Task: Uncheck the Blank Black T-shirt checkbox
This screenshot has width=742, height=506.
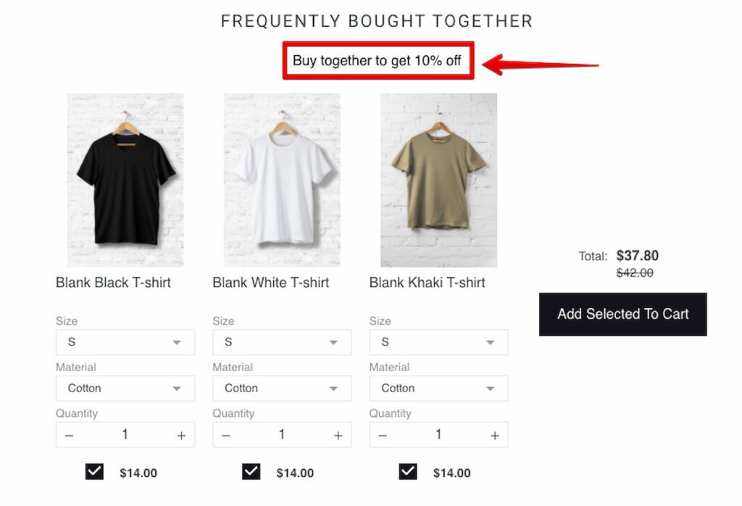Action: pyautogui.click(x=94, y=472)
